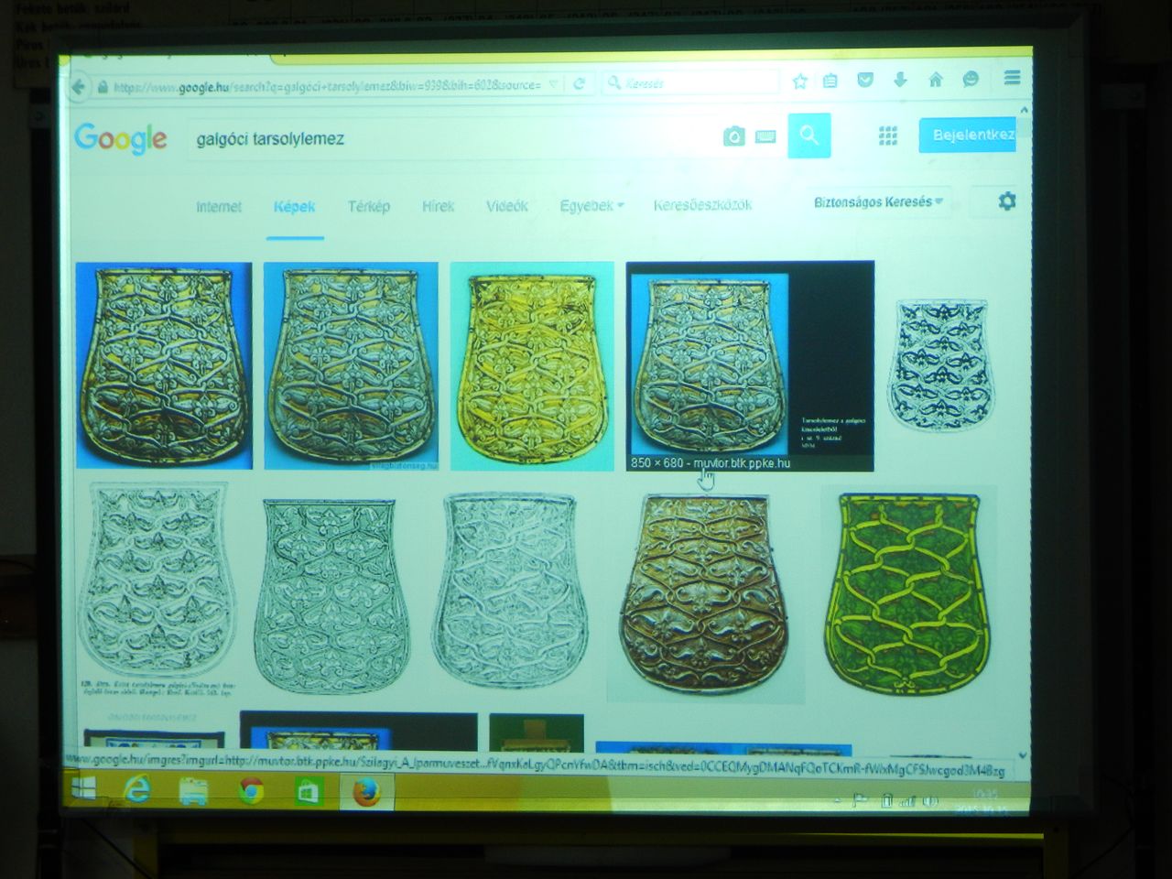
Task: Open Windows Start button on taskbar
Action: click(84, 788)
